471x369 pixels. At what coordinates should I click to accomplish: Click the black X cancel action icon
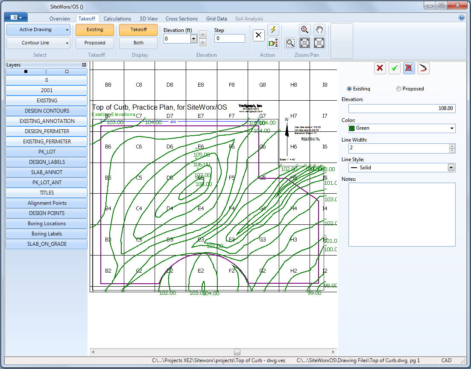(258, 35)
